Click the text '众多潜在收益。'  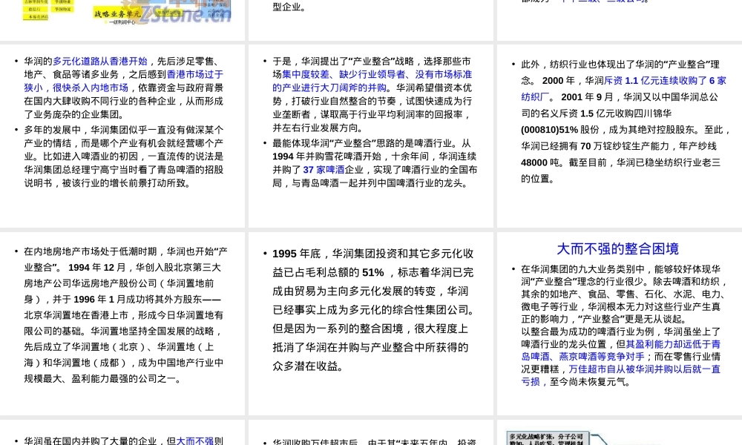pos(308,366)
